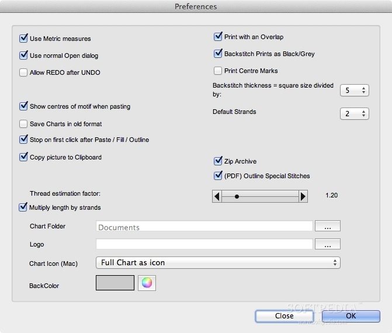Image resolution: width=392 pixels, height=333 pixels.
Task: Click the empty Logo text field
Action: 204,244
